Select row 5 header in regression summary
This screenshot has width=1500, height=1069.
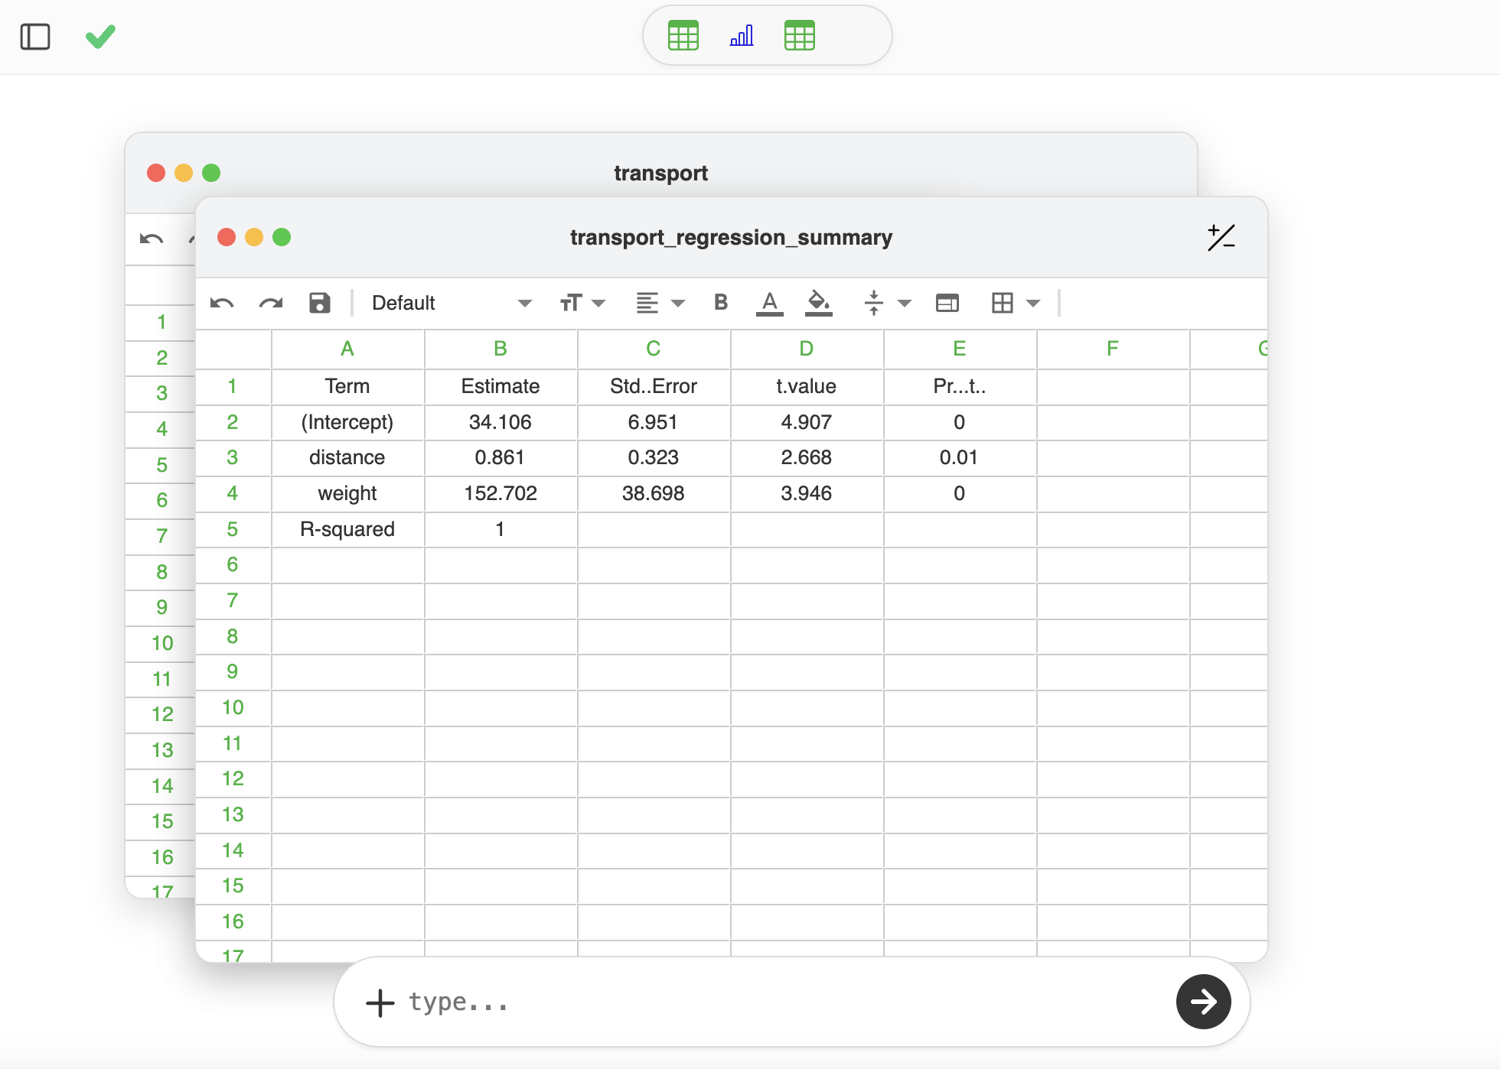coord(233,529)
